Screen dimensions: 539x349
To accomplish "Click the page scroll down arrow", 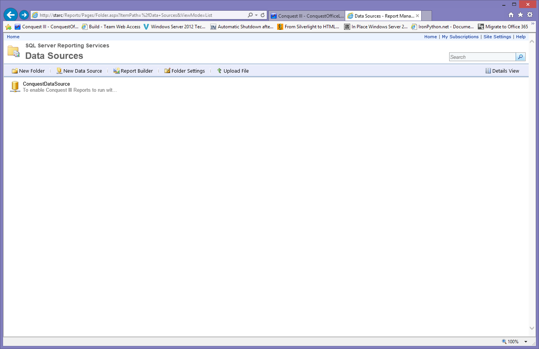I will tap(532, 328).
